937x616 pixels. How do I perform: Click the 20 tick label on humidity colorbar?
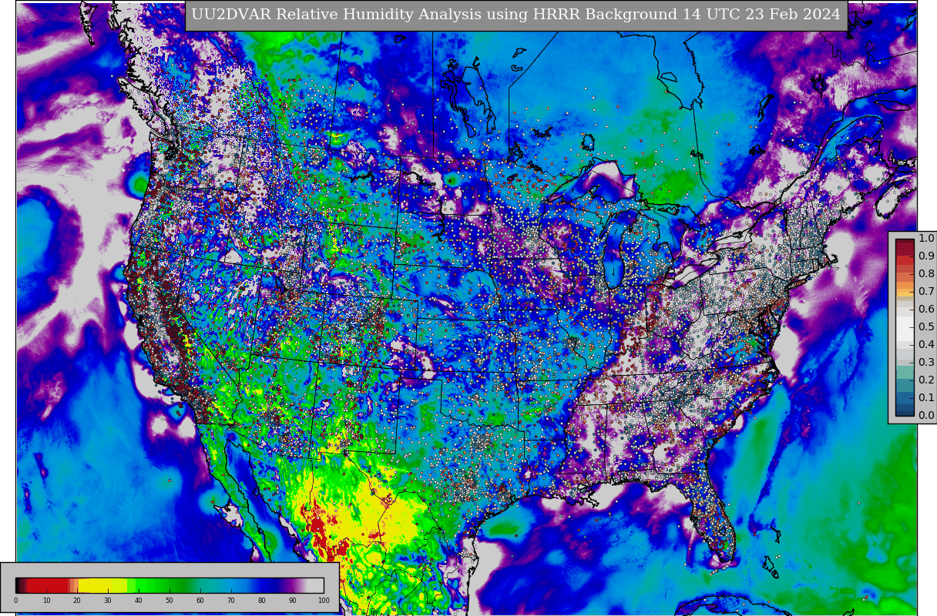pos(77,600)
